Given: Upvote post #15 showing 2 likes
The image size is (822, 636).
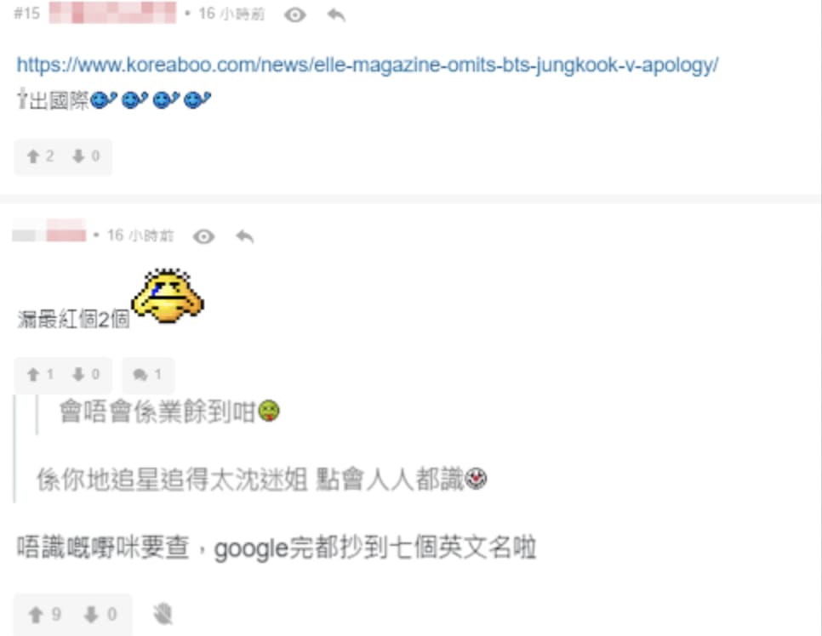Looking at the screenshot, I should tap(40, 156).
